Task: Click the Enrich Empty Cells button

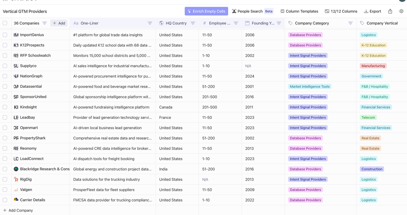Action: click(206, 11)
